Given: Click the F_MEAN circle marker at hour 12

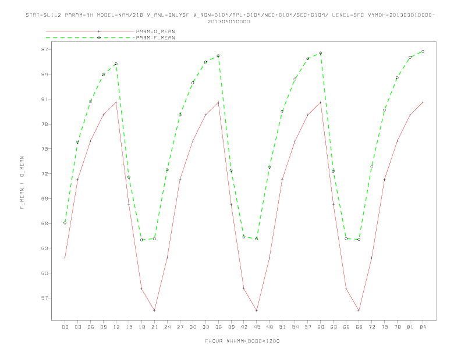Looking at the screenshot, I should pos(116,64).
